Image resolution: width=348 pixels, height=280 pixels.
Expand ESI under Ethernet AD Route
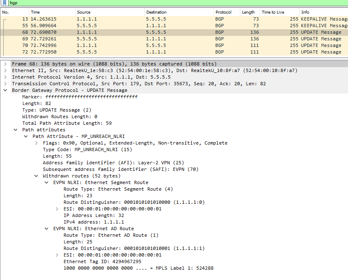point(57,255)
